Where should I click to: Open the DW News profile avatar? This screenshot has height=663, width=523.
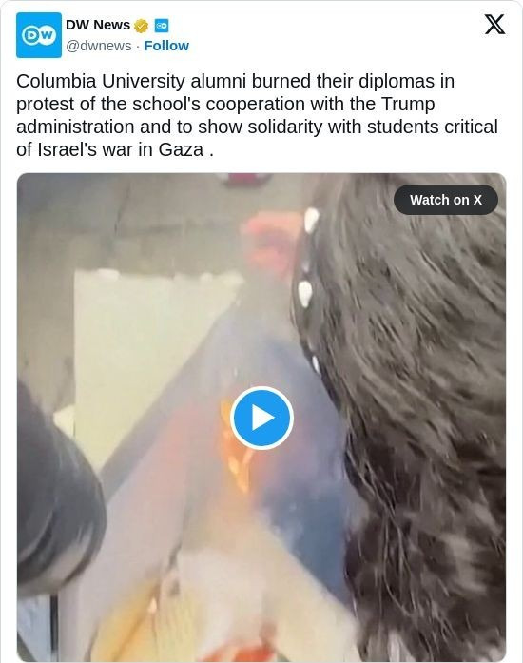38,35
